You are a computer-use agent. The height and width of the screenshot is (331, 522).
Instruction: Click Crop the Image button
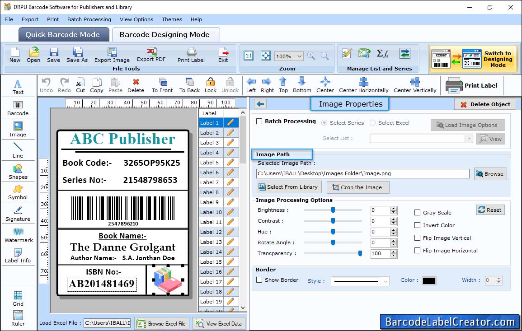[x=358, y=187]
